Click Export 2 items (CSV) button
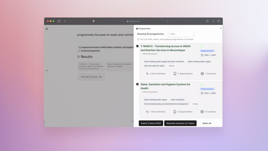 point(151,123)
